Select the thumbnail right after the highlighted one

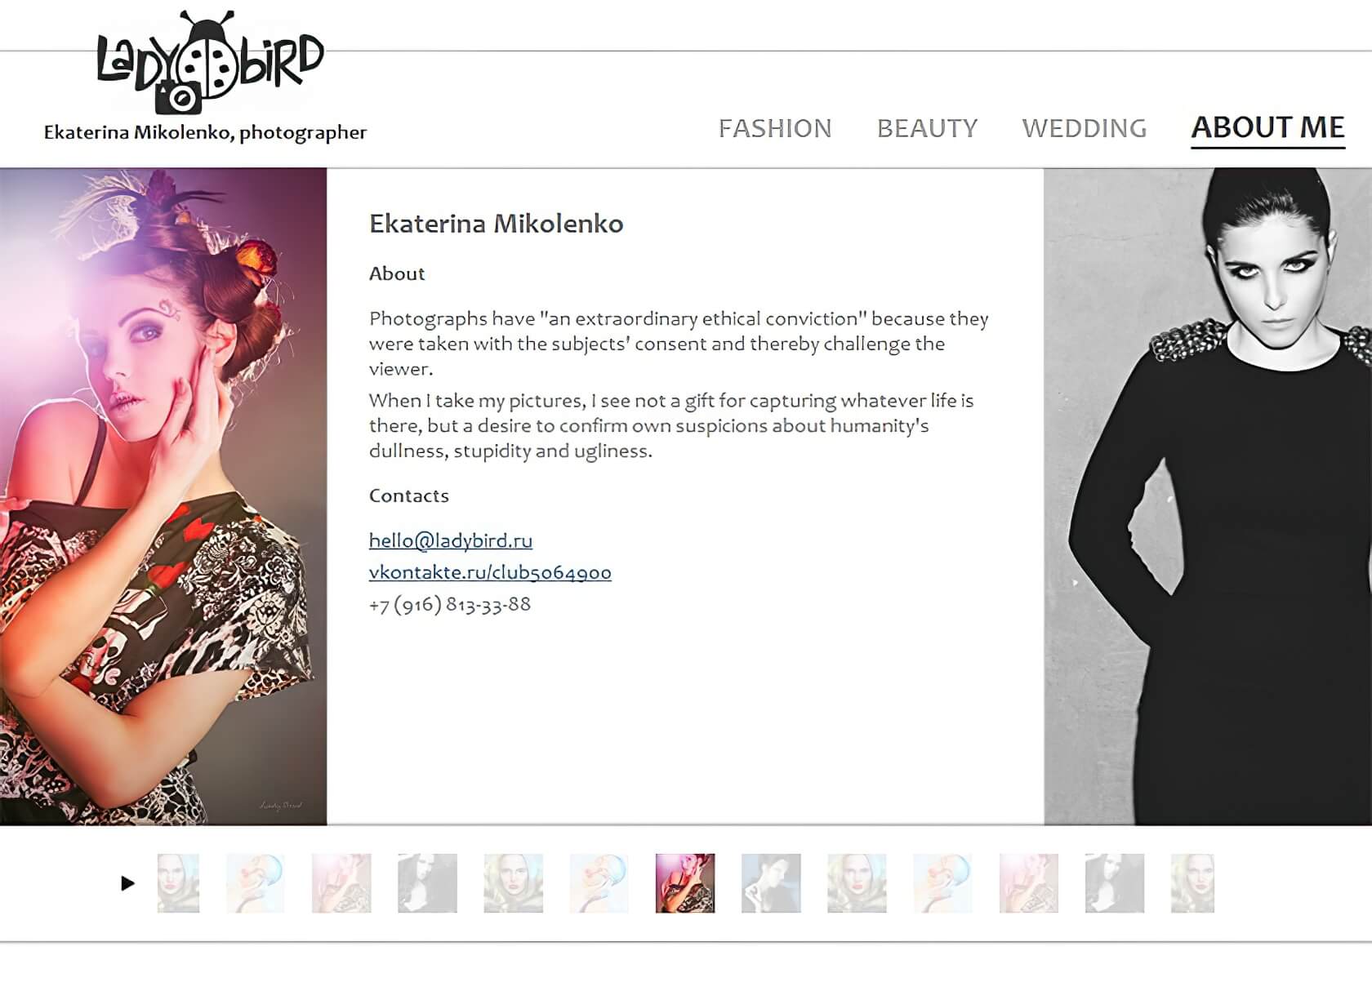[x=771, y=883]
